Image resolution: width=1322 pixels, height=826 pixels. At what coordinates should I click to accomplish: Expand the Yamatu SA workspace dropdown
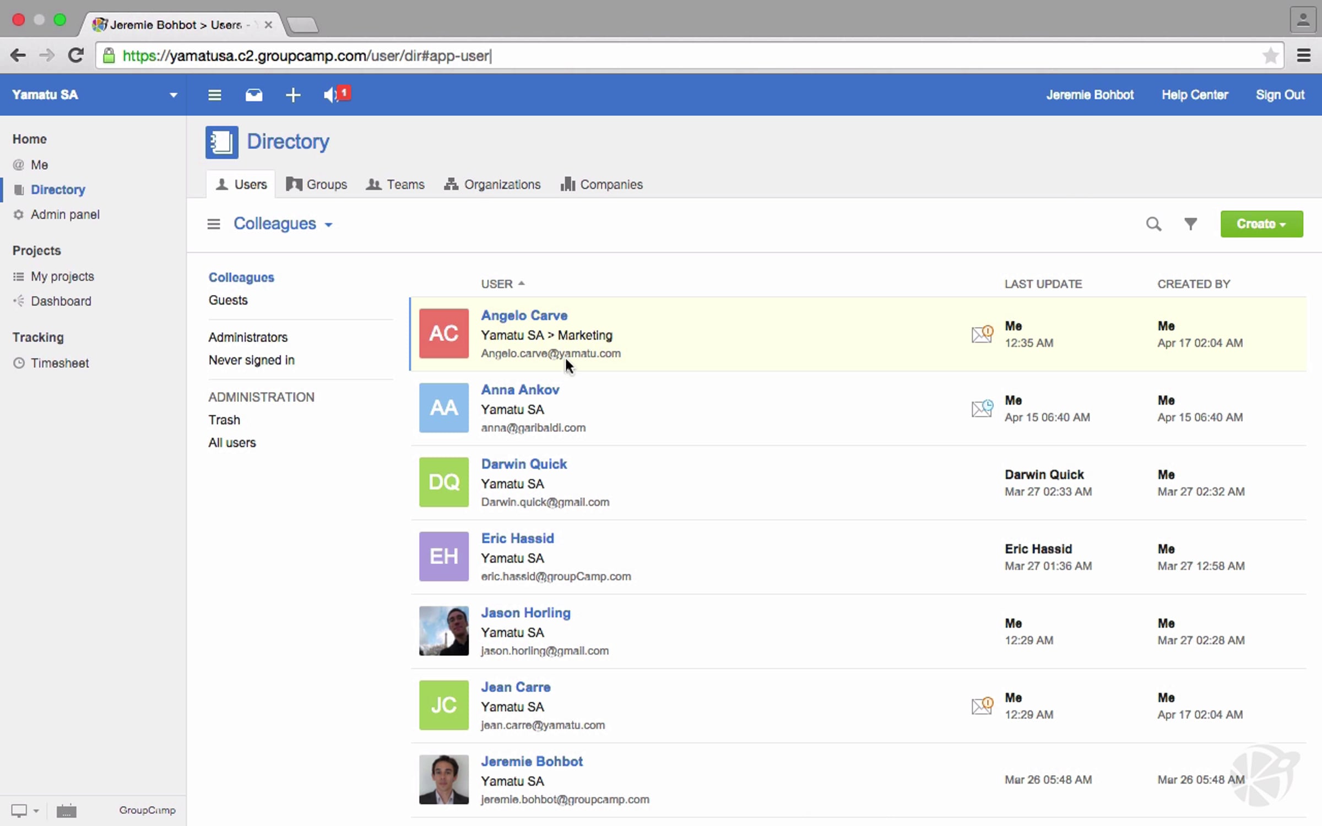173,95
